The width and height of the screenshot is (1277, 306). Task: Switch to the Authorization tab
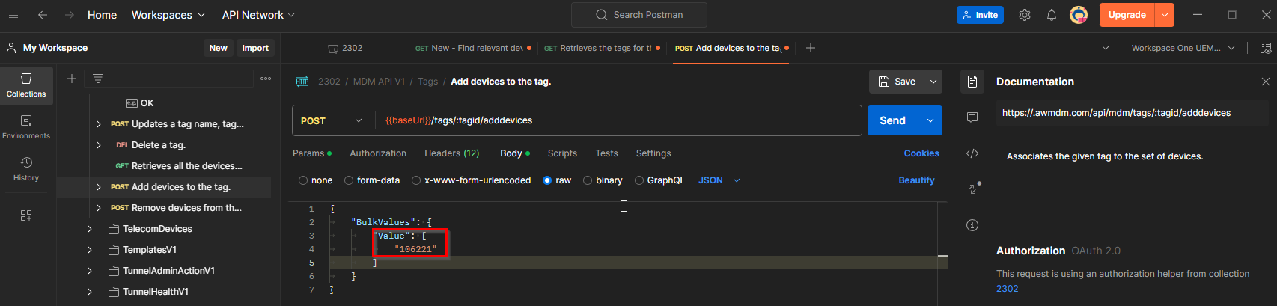pos(378,153)
